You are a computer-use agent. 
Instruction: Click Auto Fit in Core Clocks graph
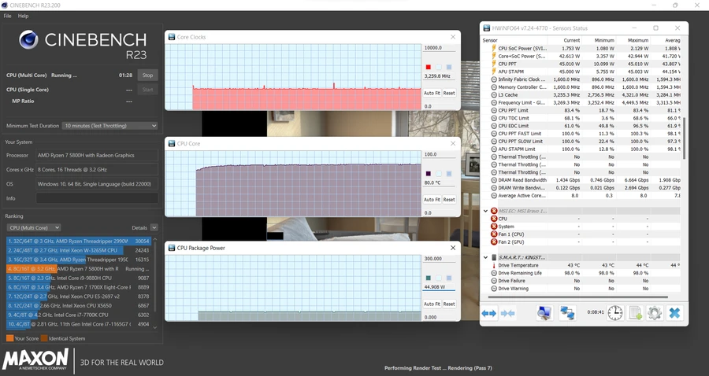pos(432,93)
